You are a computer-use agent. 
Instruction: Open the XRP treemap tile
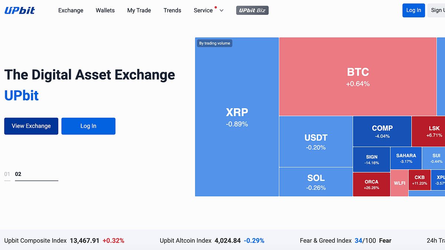237,117
